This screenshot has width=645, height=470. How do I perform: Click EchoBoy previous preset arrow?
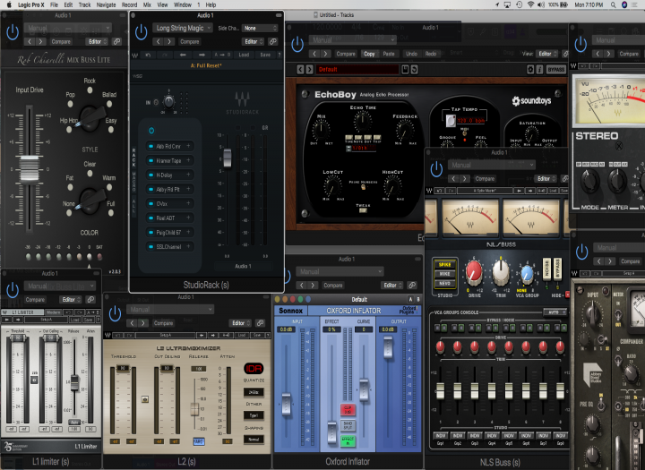pyautogui.click(x=300, y=70)
